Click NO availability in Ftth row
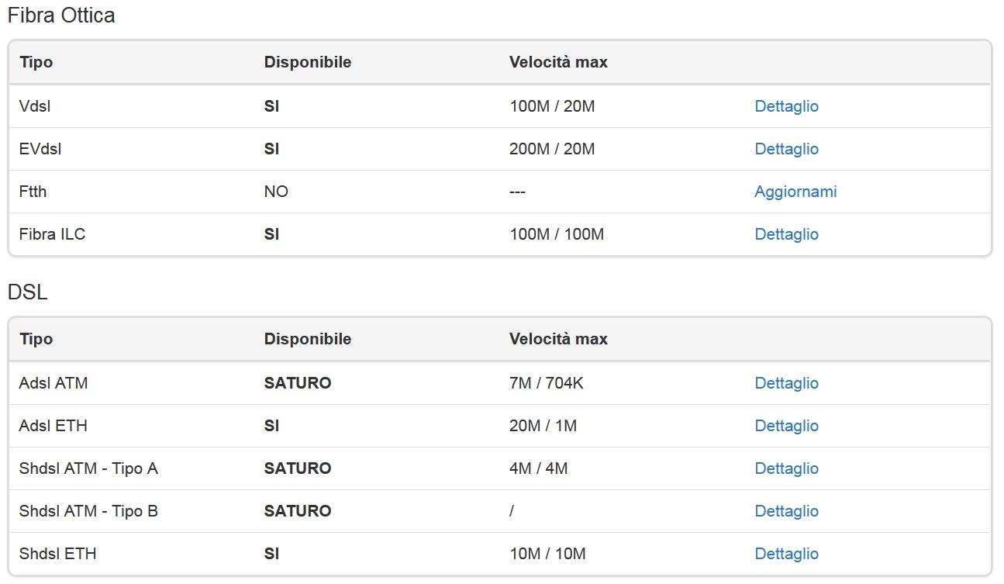The image size is (1004, 584). 276,192
